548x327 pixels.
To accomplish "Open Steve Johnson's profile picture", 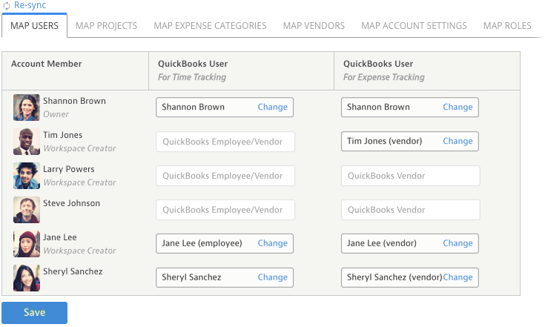I will pyautogui.click(x=27, y=210).
